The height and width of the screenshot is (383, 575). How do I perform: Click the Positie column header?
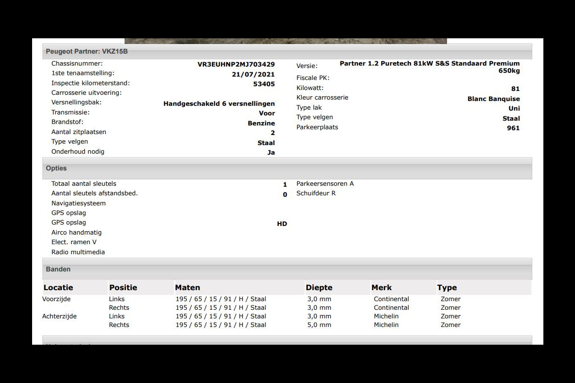[x=123, y=288]
